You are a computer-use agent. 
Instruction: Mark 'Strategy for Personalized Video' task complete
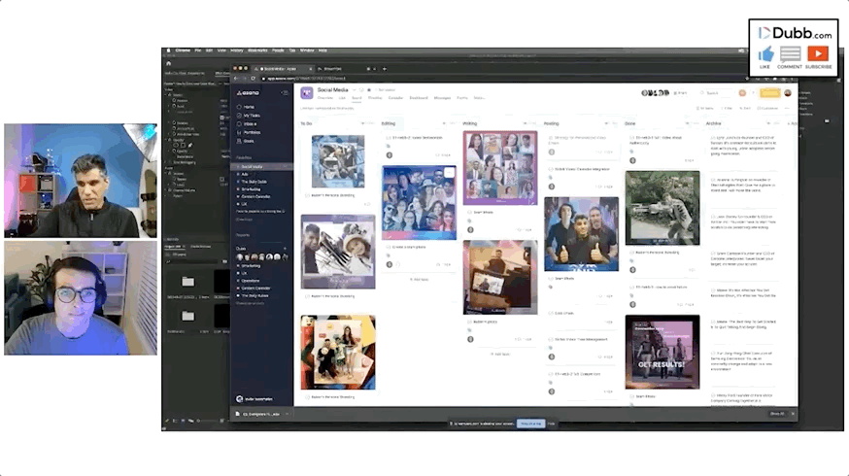click(x=551, y=138)
